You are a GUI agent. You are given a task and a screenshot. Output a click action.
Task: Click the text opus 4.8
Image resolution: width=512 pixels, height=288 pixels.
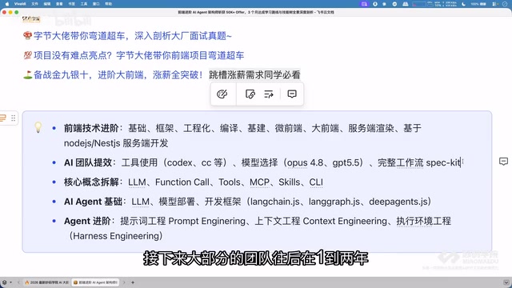[305, 162]
